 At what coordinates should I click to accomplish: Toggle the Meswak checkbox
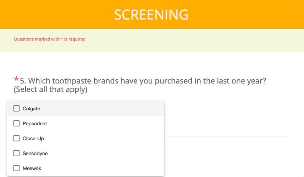(x=16, y=168)
